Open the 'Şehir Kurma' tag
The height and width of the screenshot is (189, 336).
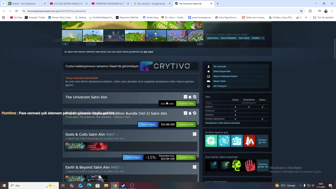click(213, 38)
